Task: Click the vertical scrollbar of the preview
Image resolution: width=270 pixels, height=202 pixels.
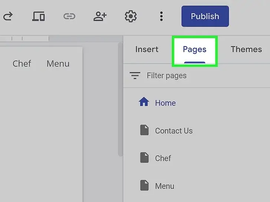Action: pyautogui.click(x=120, y=100)
